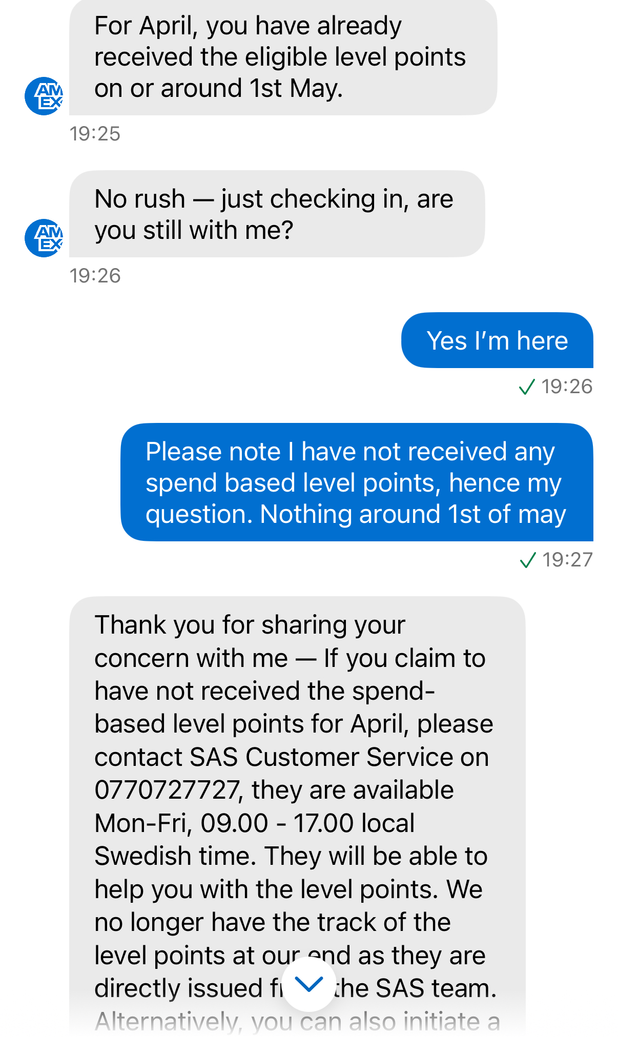Tap the green checkmark next to 19:26
The image size is (618, 1055).
coord(527,387)
